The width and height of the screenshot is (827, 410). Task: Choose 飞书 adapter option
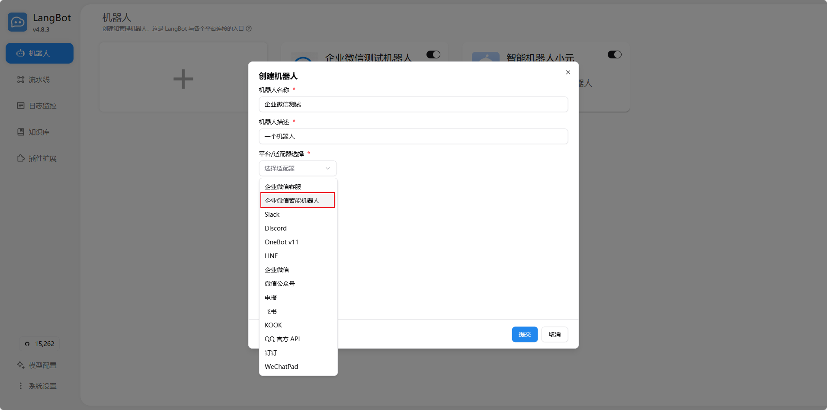point(298,311)
